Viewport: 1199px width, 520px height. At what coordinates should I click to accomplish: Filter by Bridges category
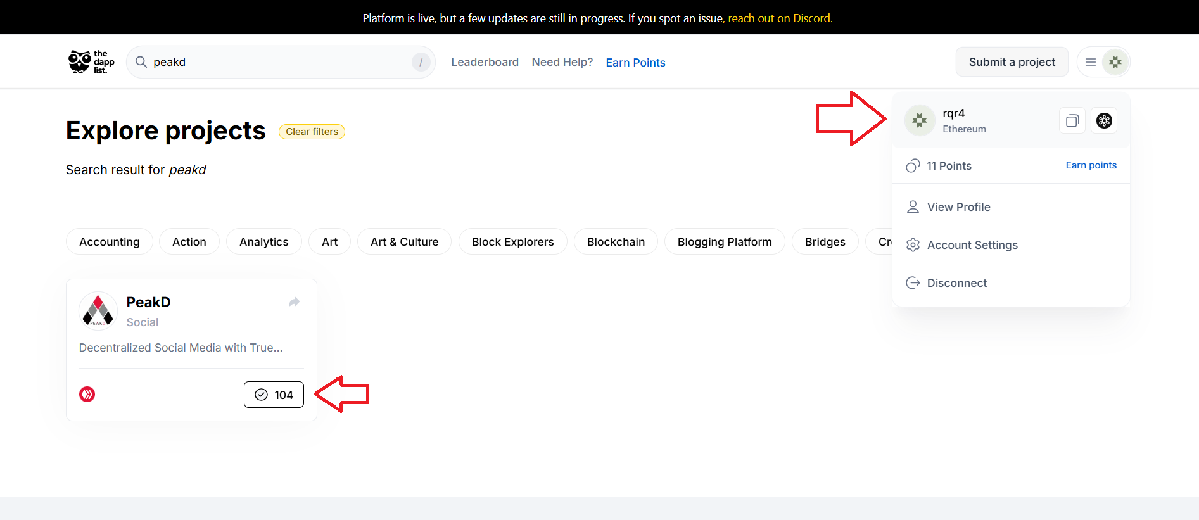[x=825, y=242]
